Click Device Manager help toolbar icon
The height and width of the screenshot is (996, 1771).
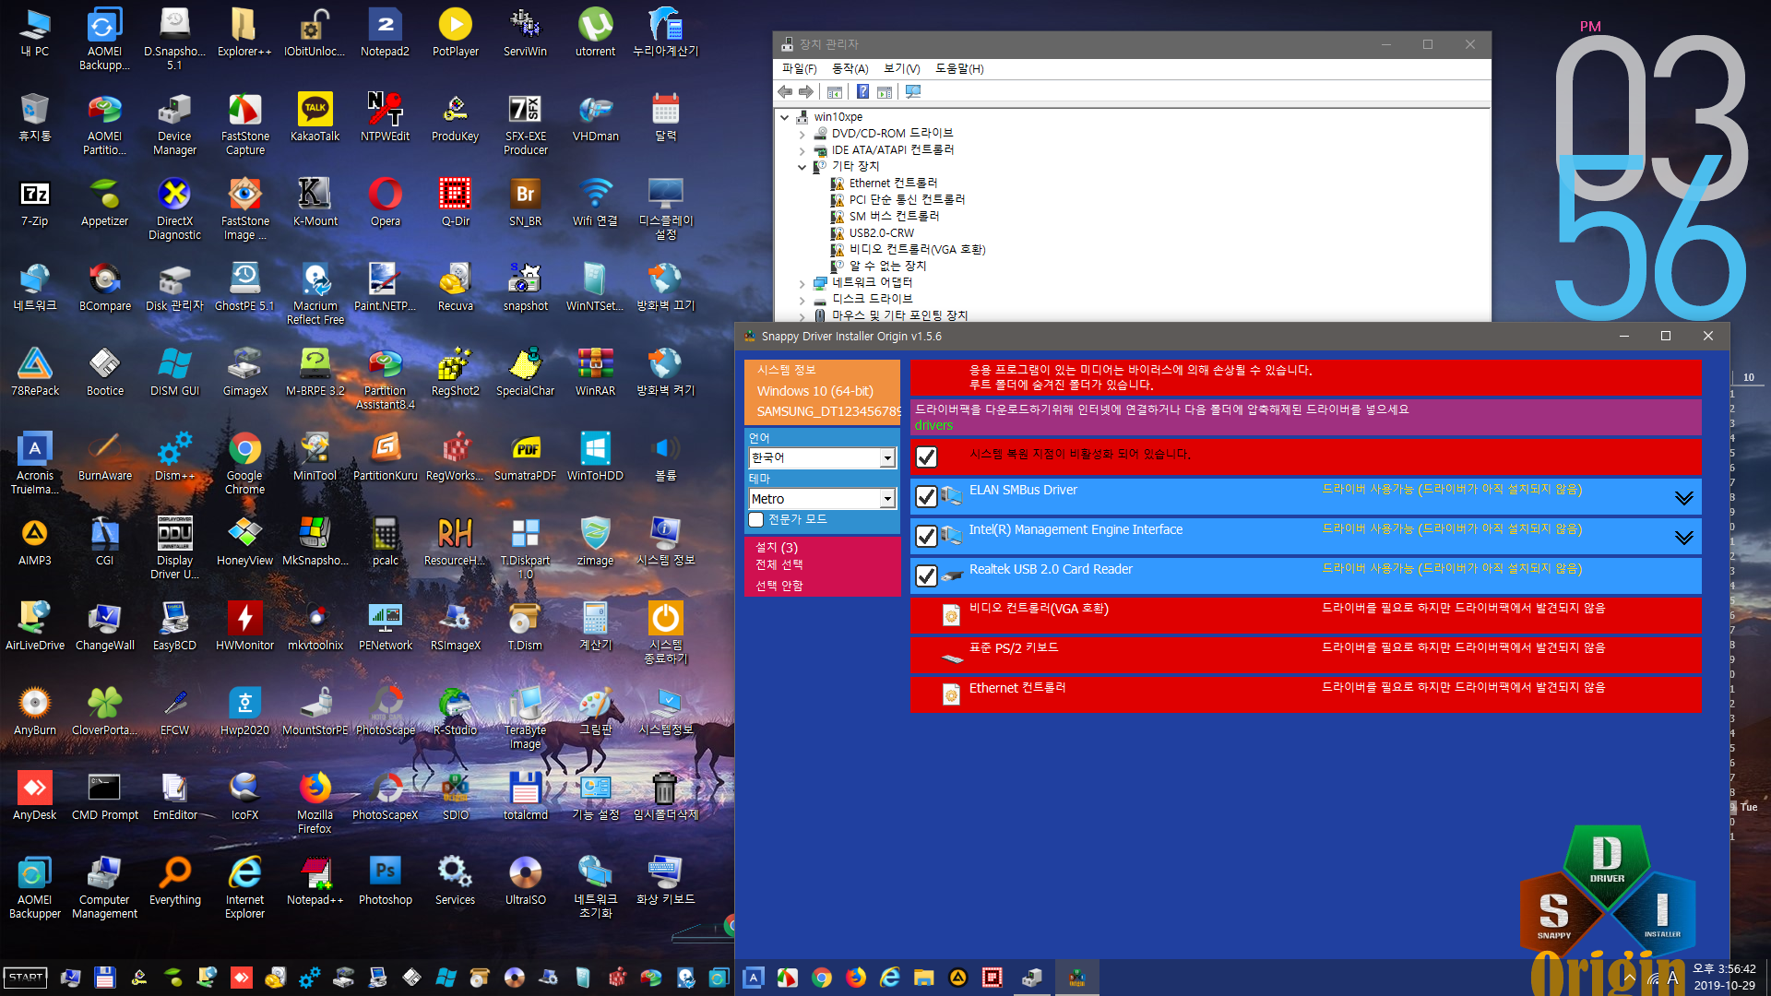coord(862,91)
